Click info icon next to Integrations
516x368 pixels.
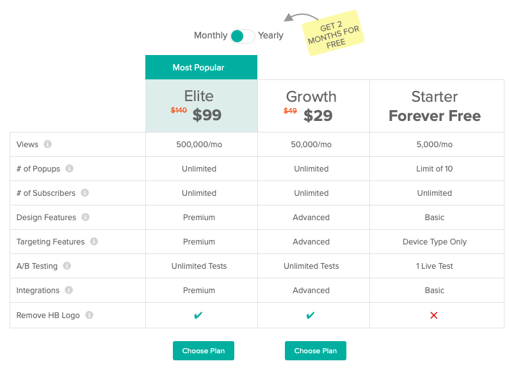click(x=69, y=290)
